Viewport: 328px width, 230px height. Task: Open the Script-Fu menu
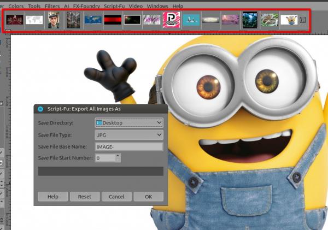[114, 6]
